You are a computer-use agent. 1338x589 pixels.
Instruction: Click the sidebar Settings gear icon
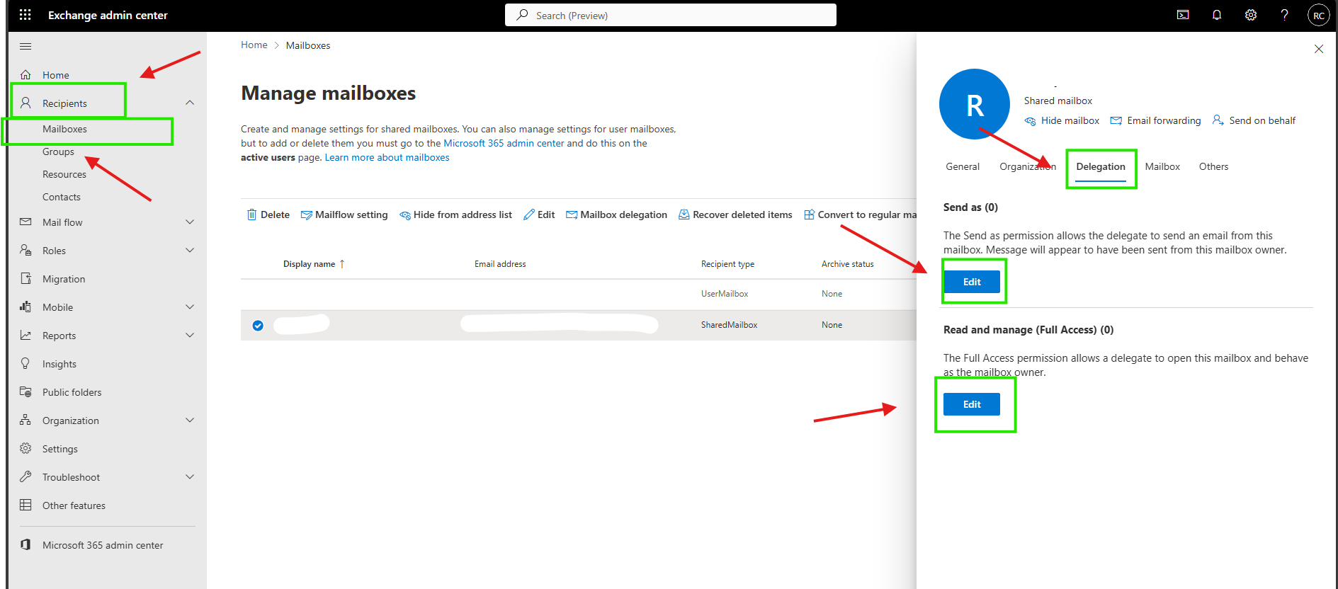point(25,449)
